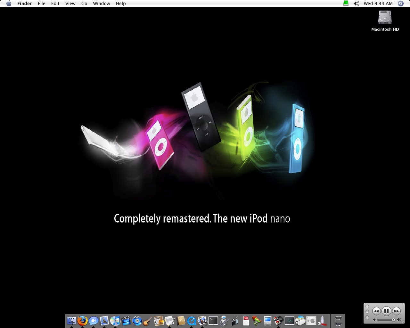Launch GarageBand guitar icon
Viewport: 410px width, 328px height.
148,320
